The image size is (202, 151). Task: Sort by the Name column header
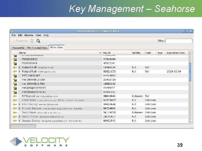click(x=60, y=53)
